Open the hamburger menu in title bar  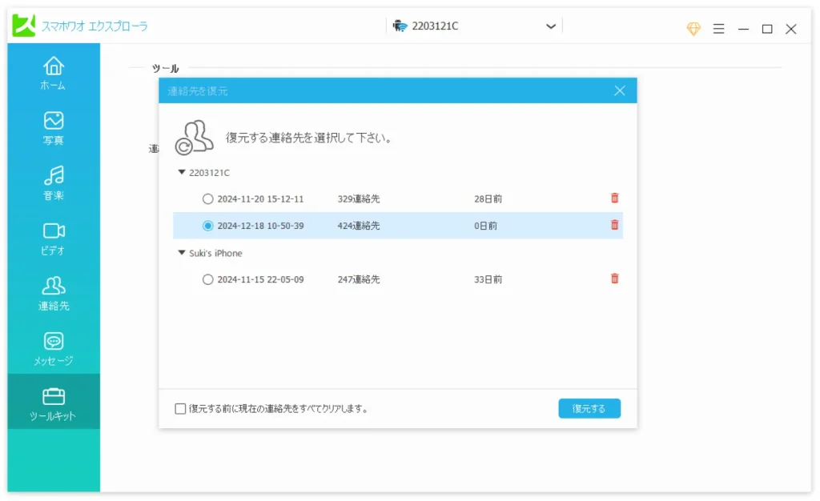click(x=718, y=29)
